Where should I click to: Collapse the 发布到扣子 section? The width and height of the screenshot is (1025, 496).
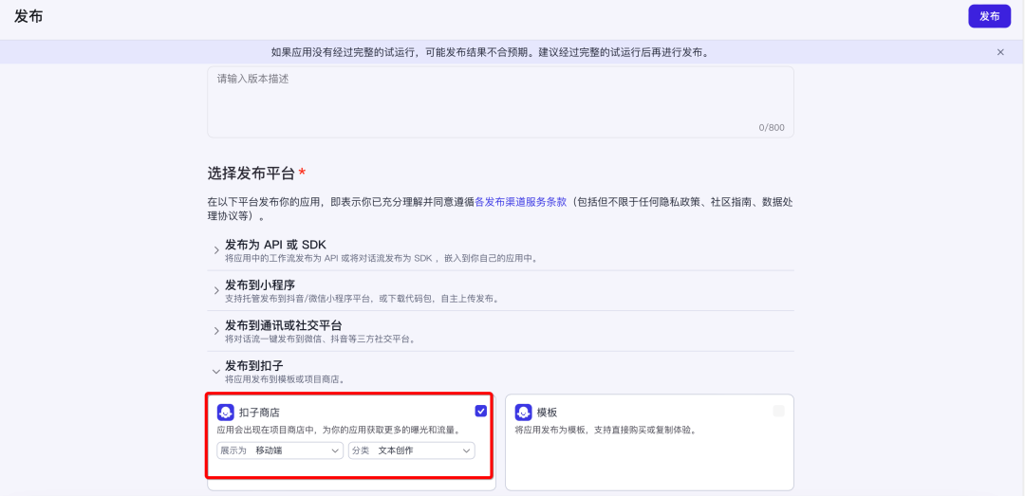[215, 372]
